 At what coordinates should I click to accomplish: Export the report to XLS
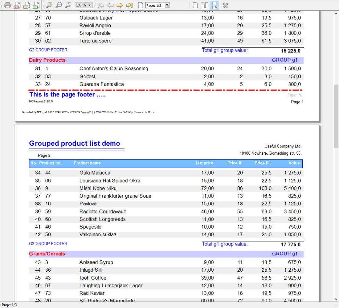tap(36, 5)
